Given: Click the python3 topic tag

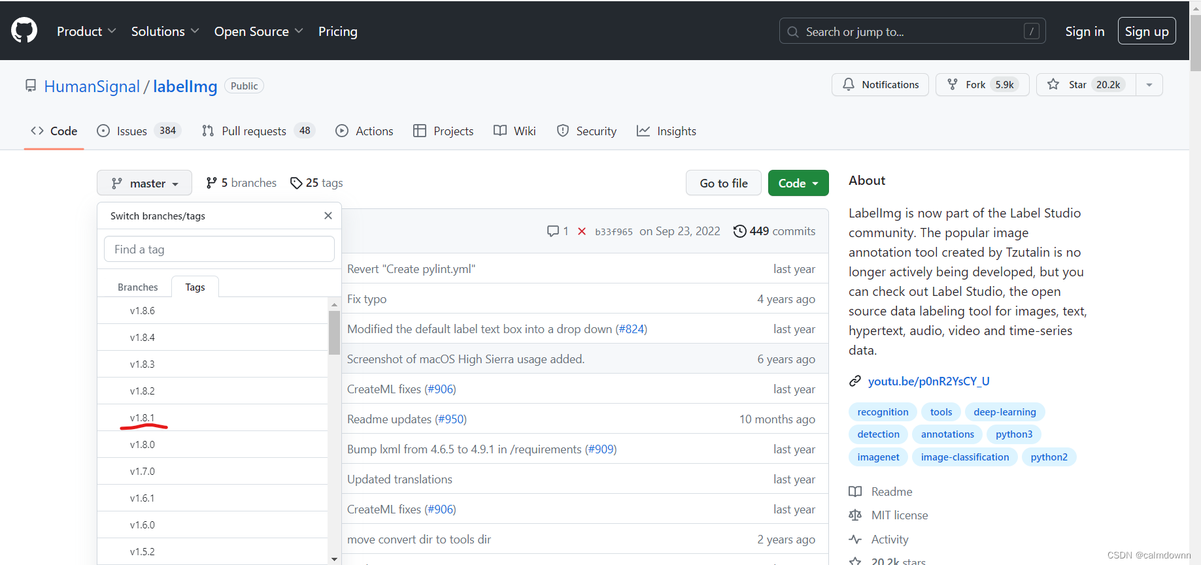Looking at the screenshot, I should tap(1014, 434).
